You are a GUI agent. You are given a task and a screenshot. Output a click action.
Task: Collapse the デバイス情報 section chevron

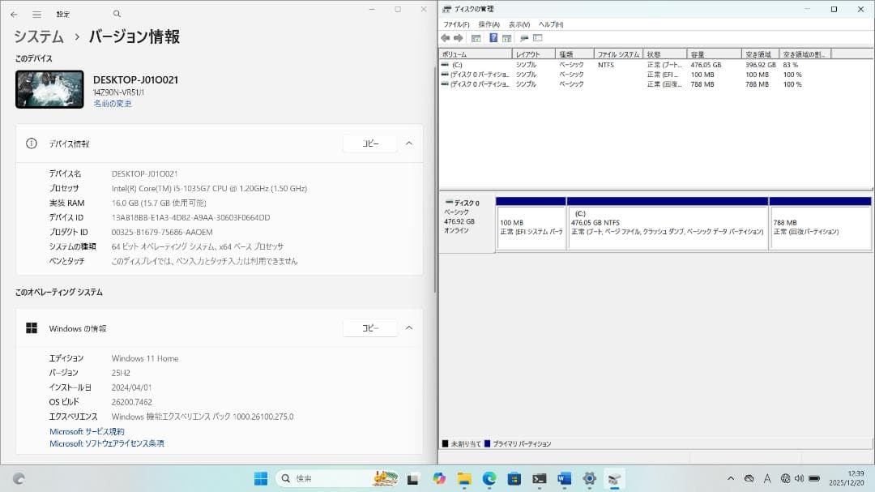[x=409, y=143]
